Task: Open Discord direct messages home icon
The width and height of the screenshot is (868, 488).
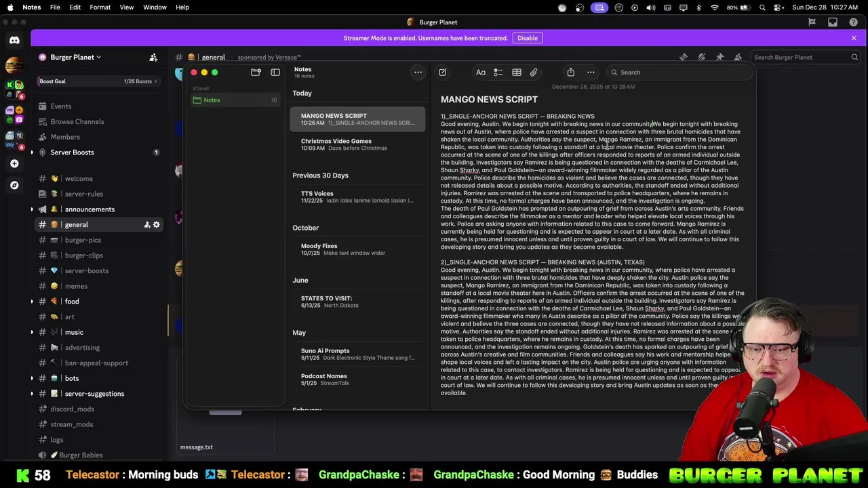Action: coord(14,41)
